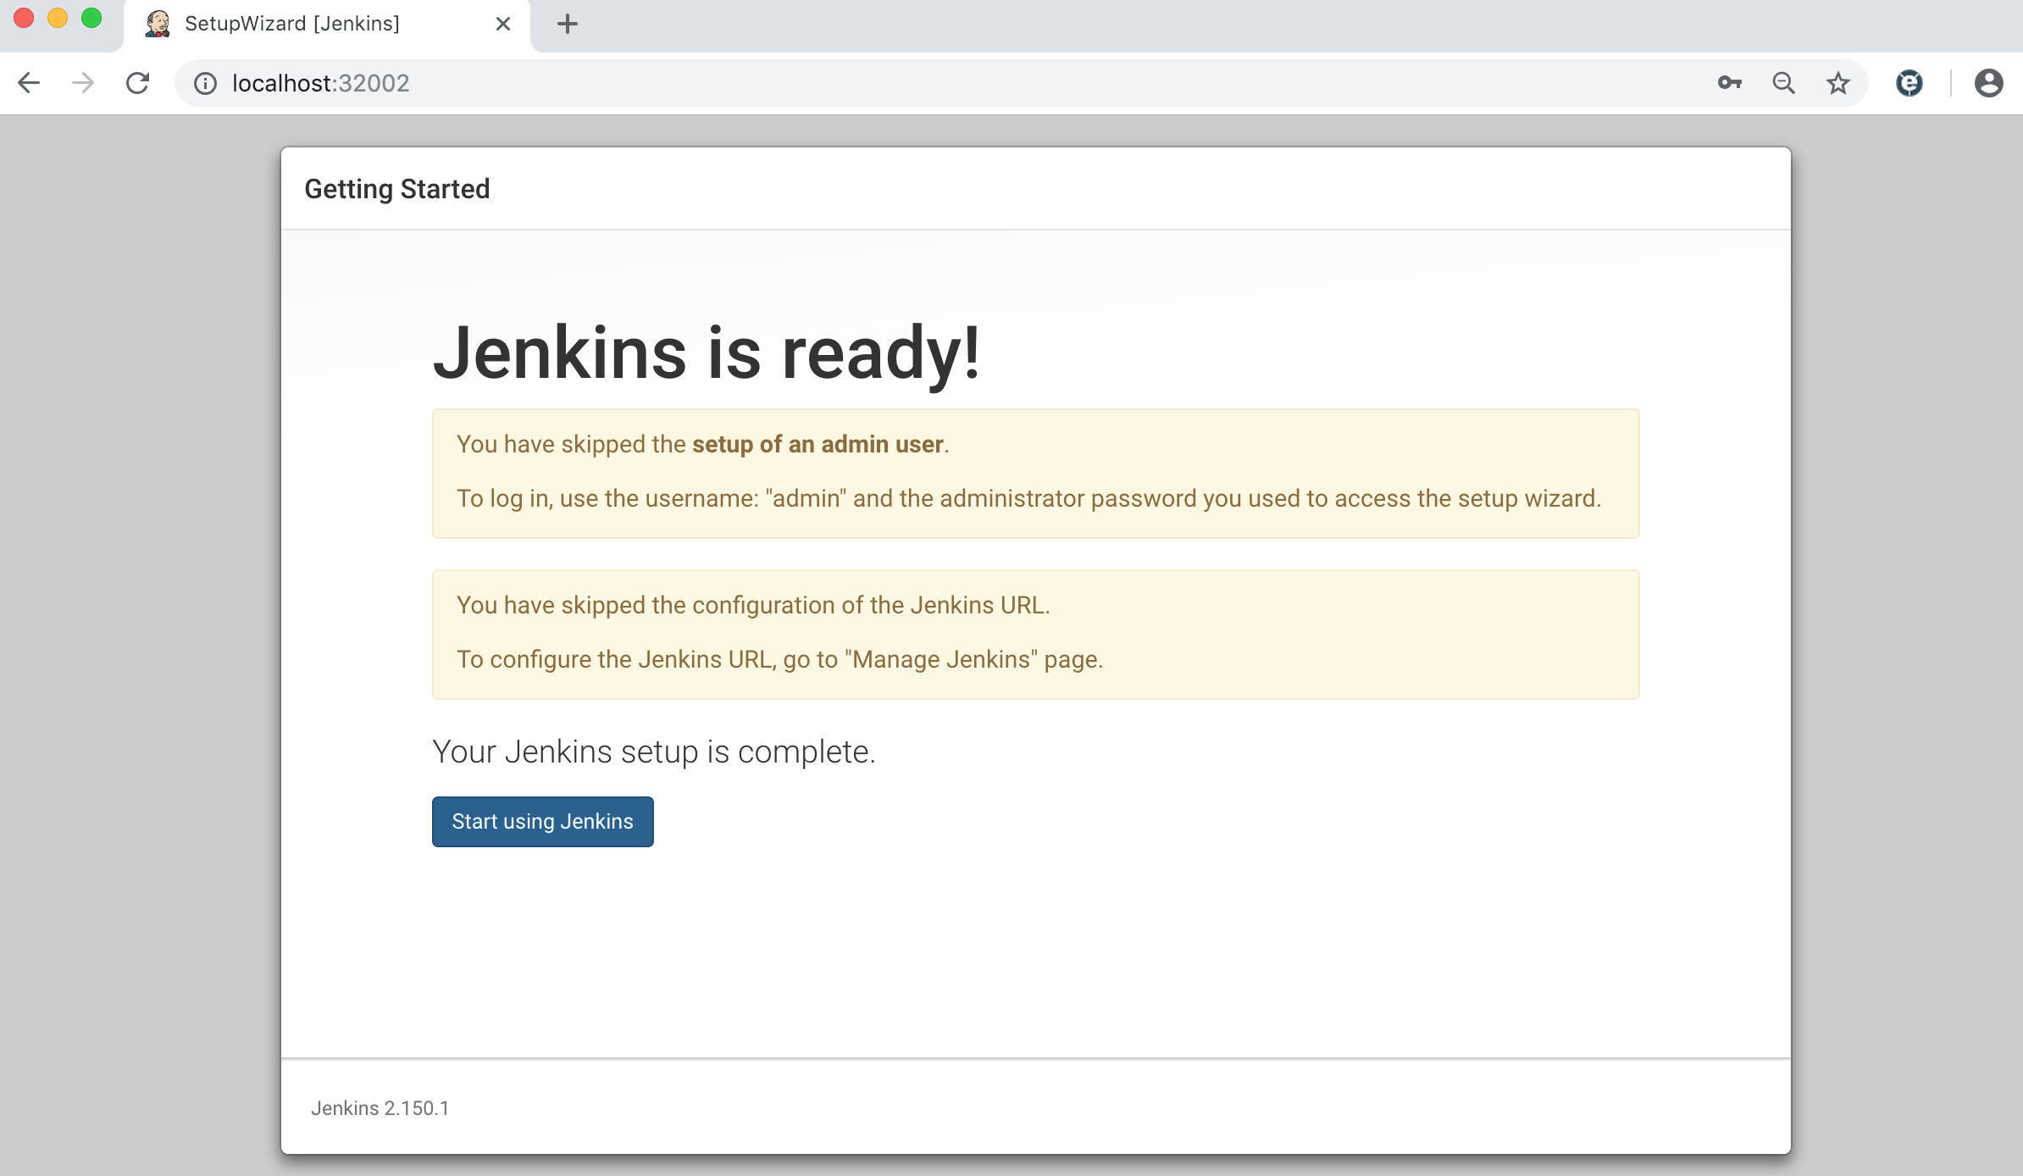
Task: Open site information via the info icon
Action: (205, 83)
